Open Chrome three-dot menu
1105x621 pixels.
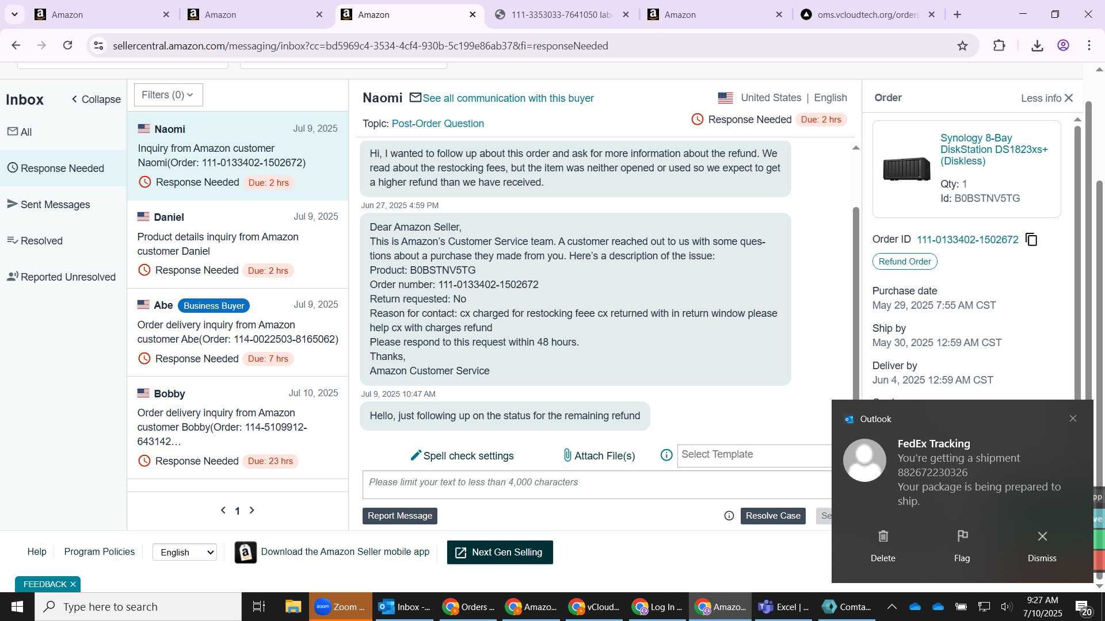tap(1089, 45)
